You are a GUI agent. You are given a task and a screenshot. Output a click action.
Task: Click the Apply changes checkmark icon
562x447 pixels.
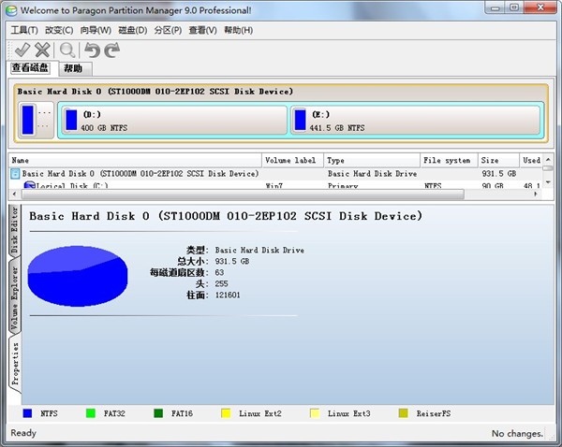21,50
